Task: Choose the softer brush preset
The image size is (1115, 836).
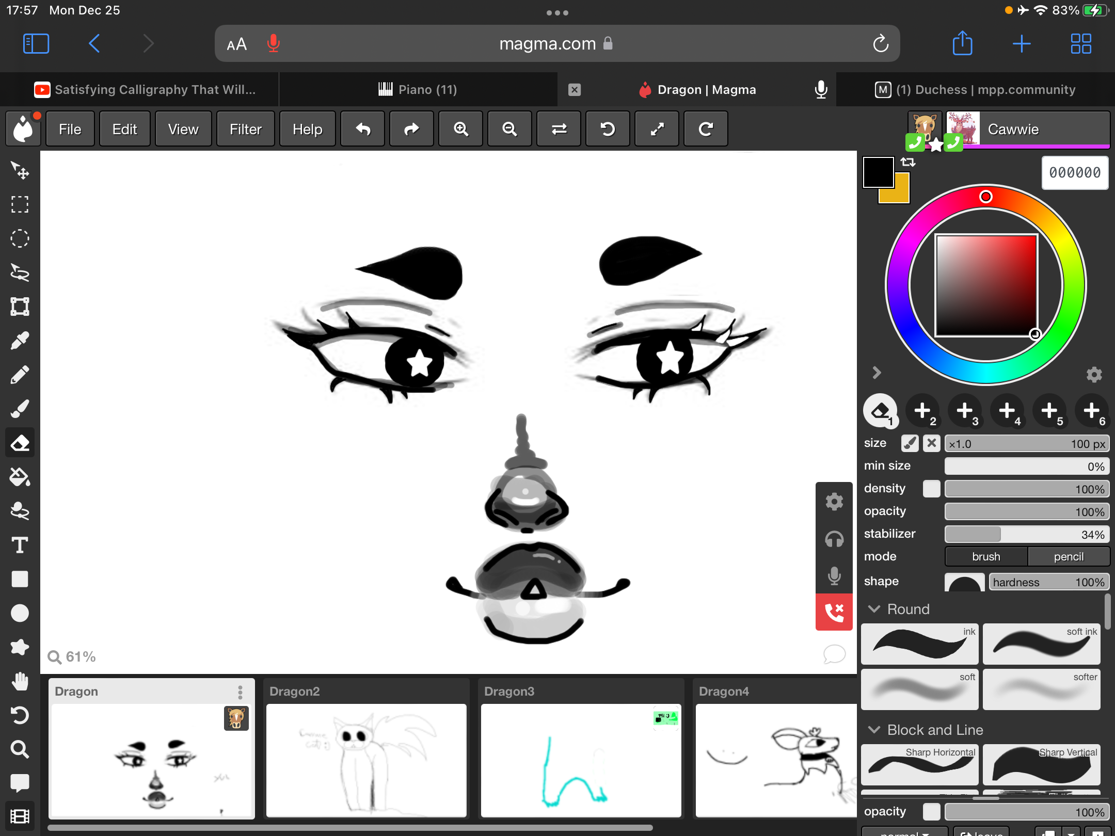Action: (x=1042, y=689)
